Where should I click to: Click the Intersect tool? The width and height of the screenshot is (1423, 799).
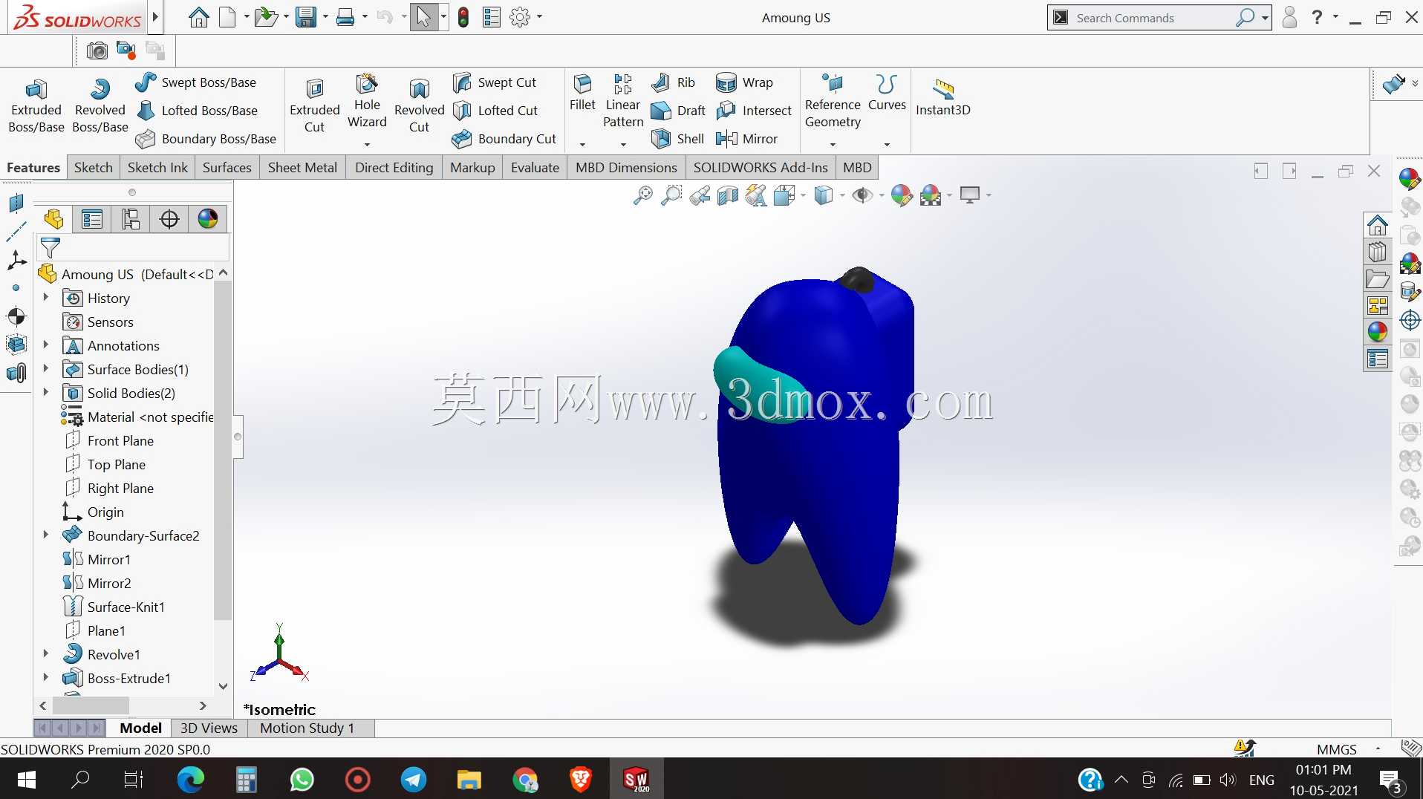(754, 111)
